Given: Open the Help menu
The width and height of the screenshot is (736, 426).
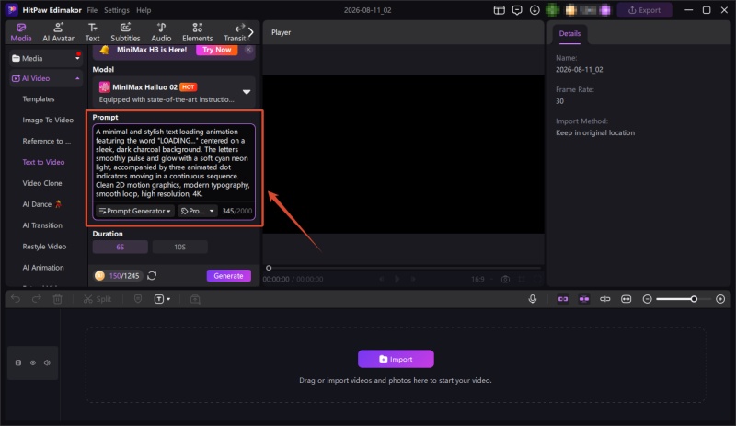Looking at the screenshot, I should tap(144, 10).
